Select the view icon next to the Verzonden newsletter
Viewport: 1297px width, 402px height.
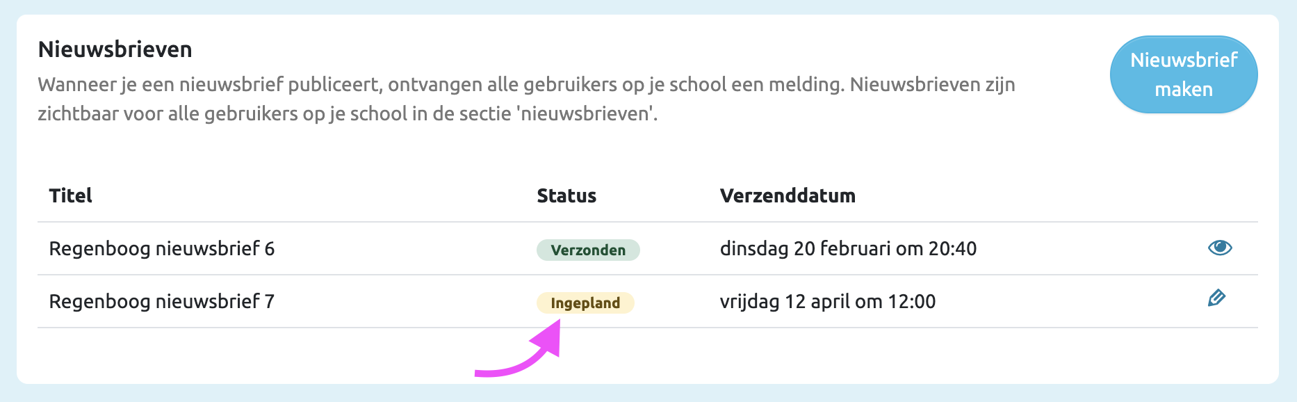[1220, 248]
